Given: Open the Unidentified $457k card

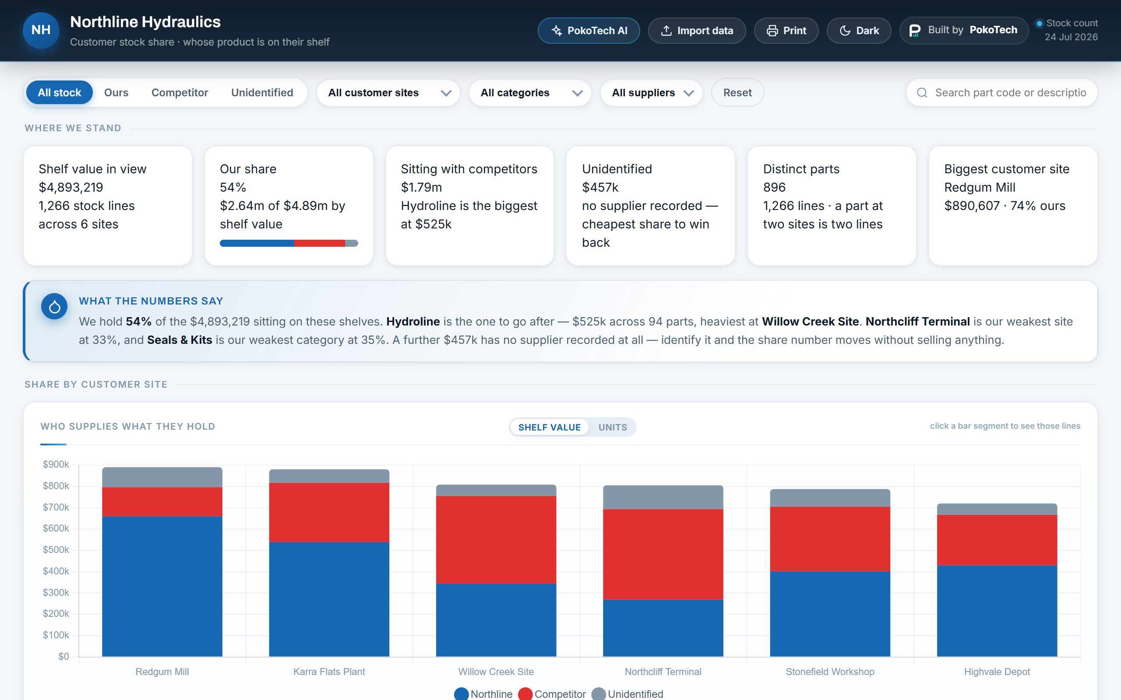Looking at the screenshot, I should click(650, 206).
